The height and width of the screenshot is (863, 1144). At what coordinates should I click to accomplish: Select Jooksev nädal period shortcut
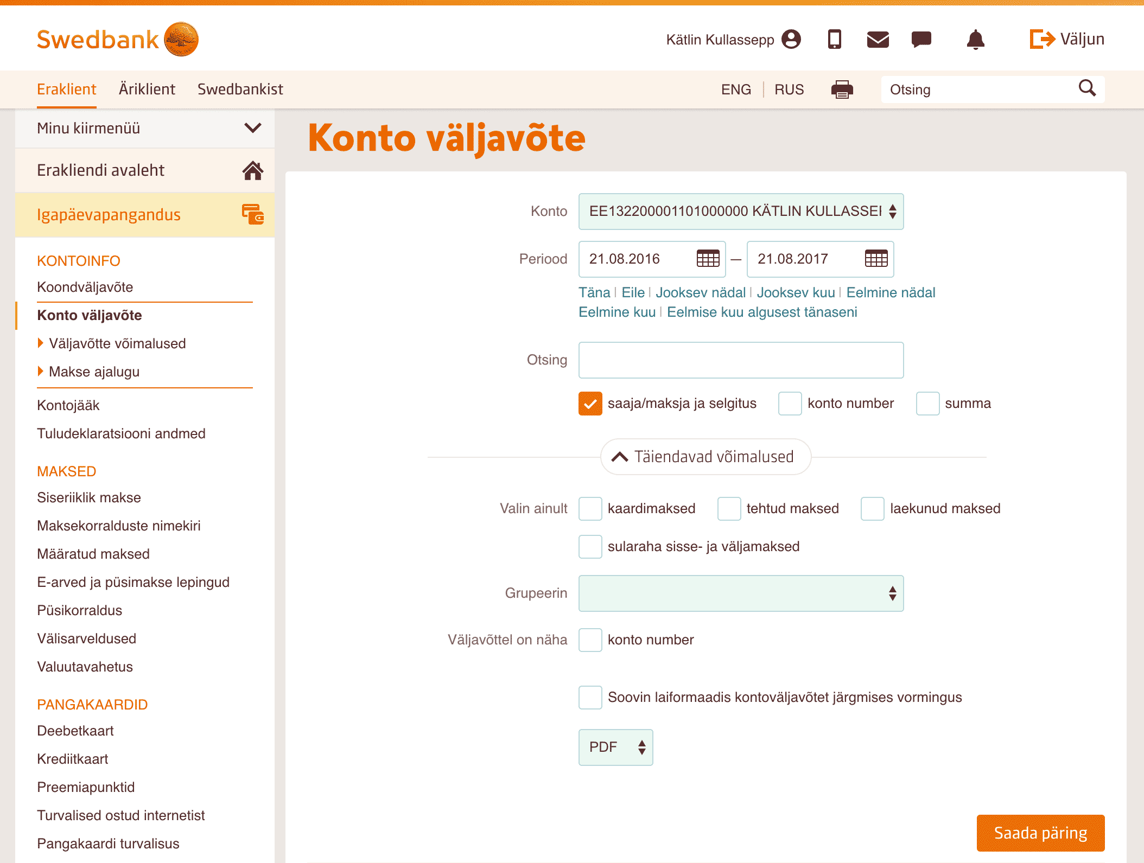click(701, 292)
